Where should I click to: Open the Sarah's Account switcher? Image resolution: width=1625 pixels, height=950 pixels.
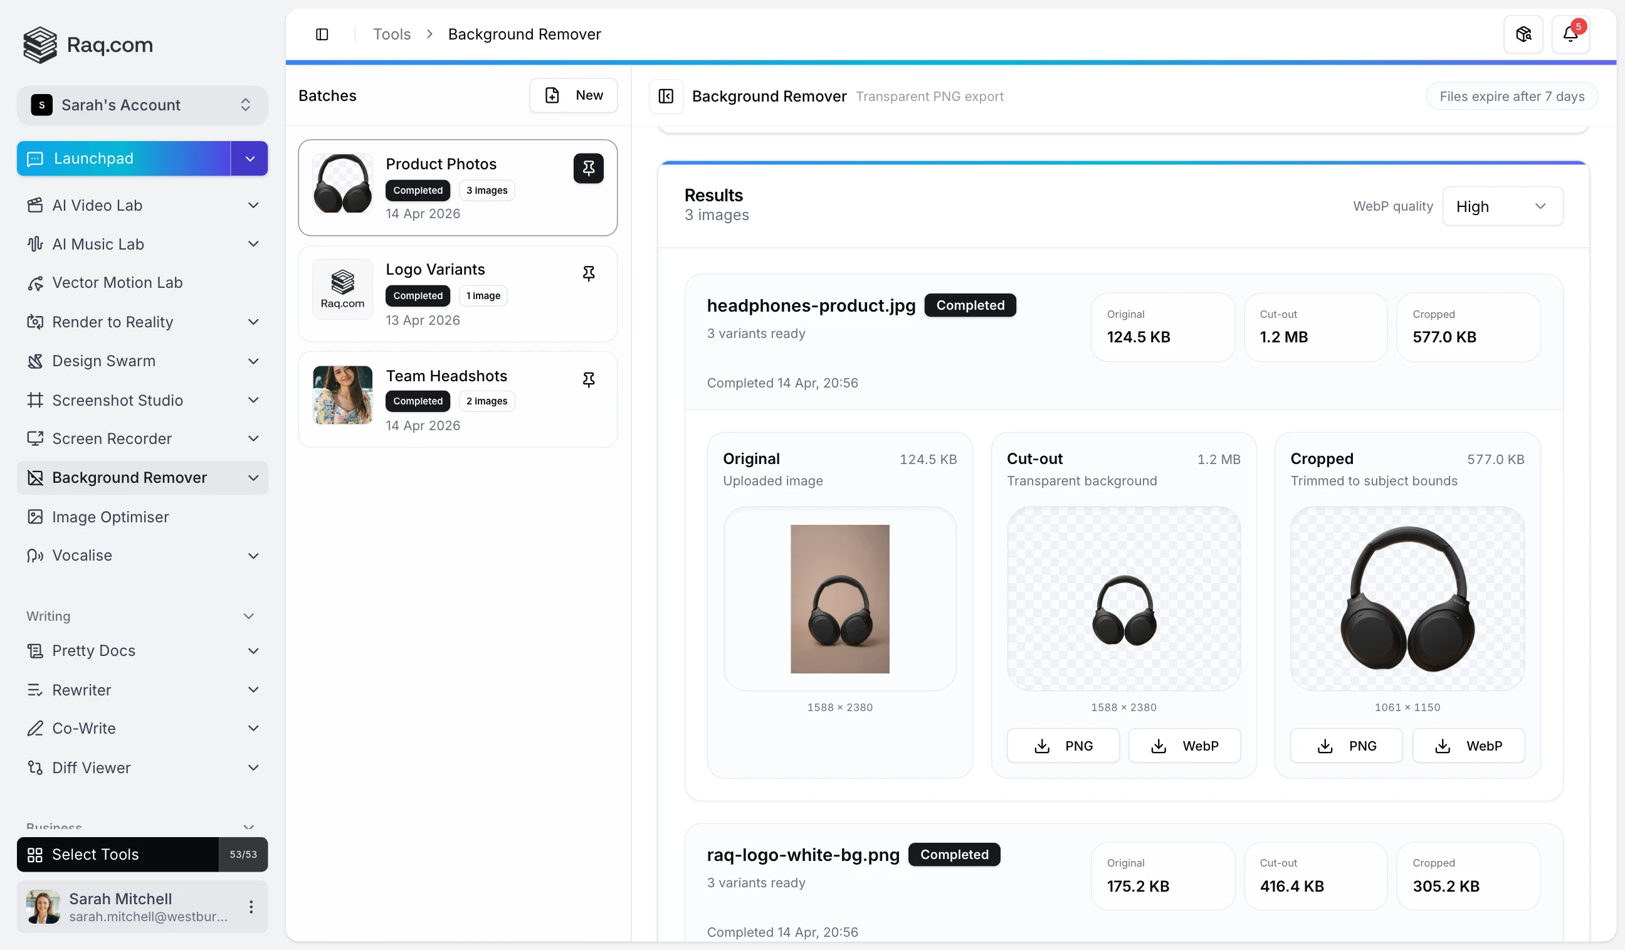coord(142,105)
